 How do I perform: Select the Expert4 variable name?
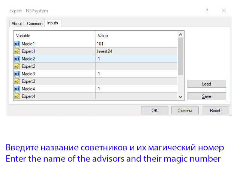[28, 96]
